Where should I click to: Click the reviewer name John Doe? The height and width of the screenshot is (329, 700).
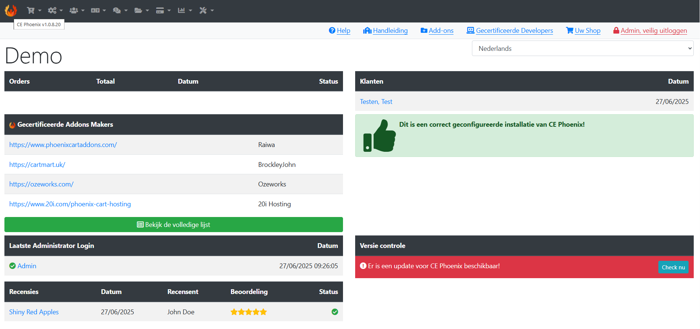click(x=181, y=312)
